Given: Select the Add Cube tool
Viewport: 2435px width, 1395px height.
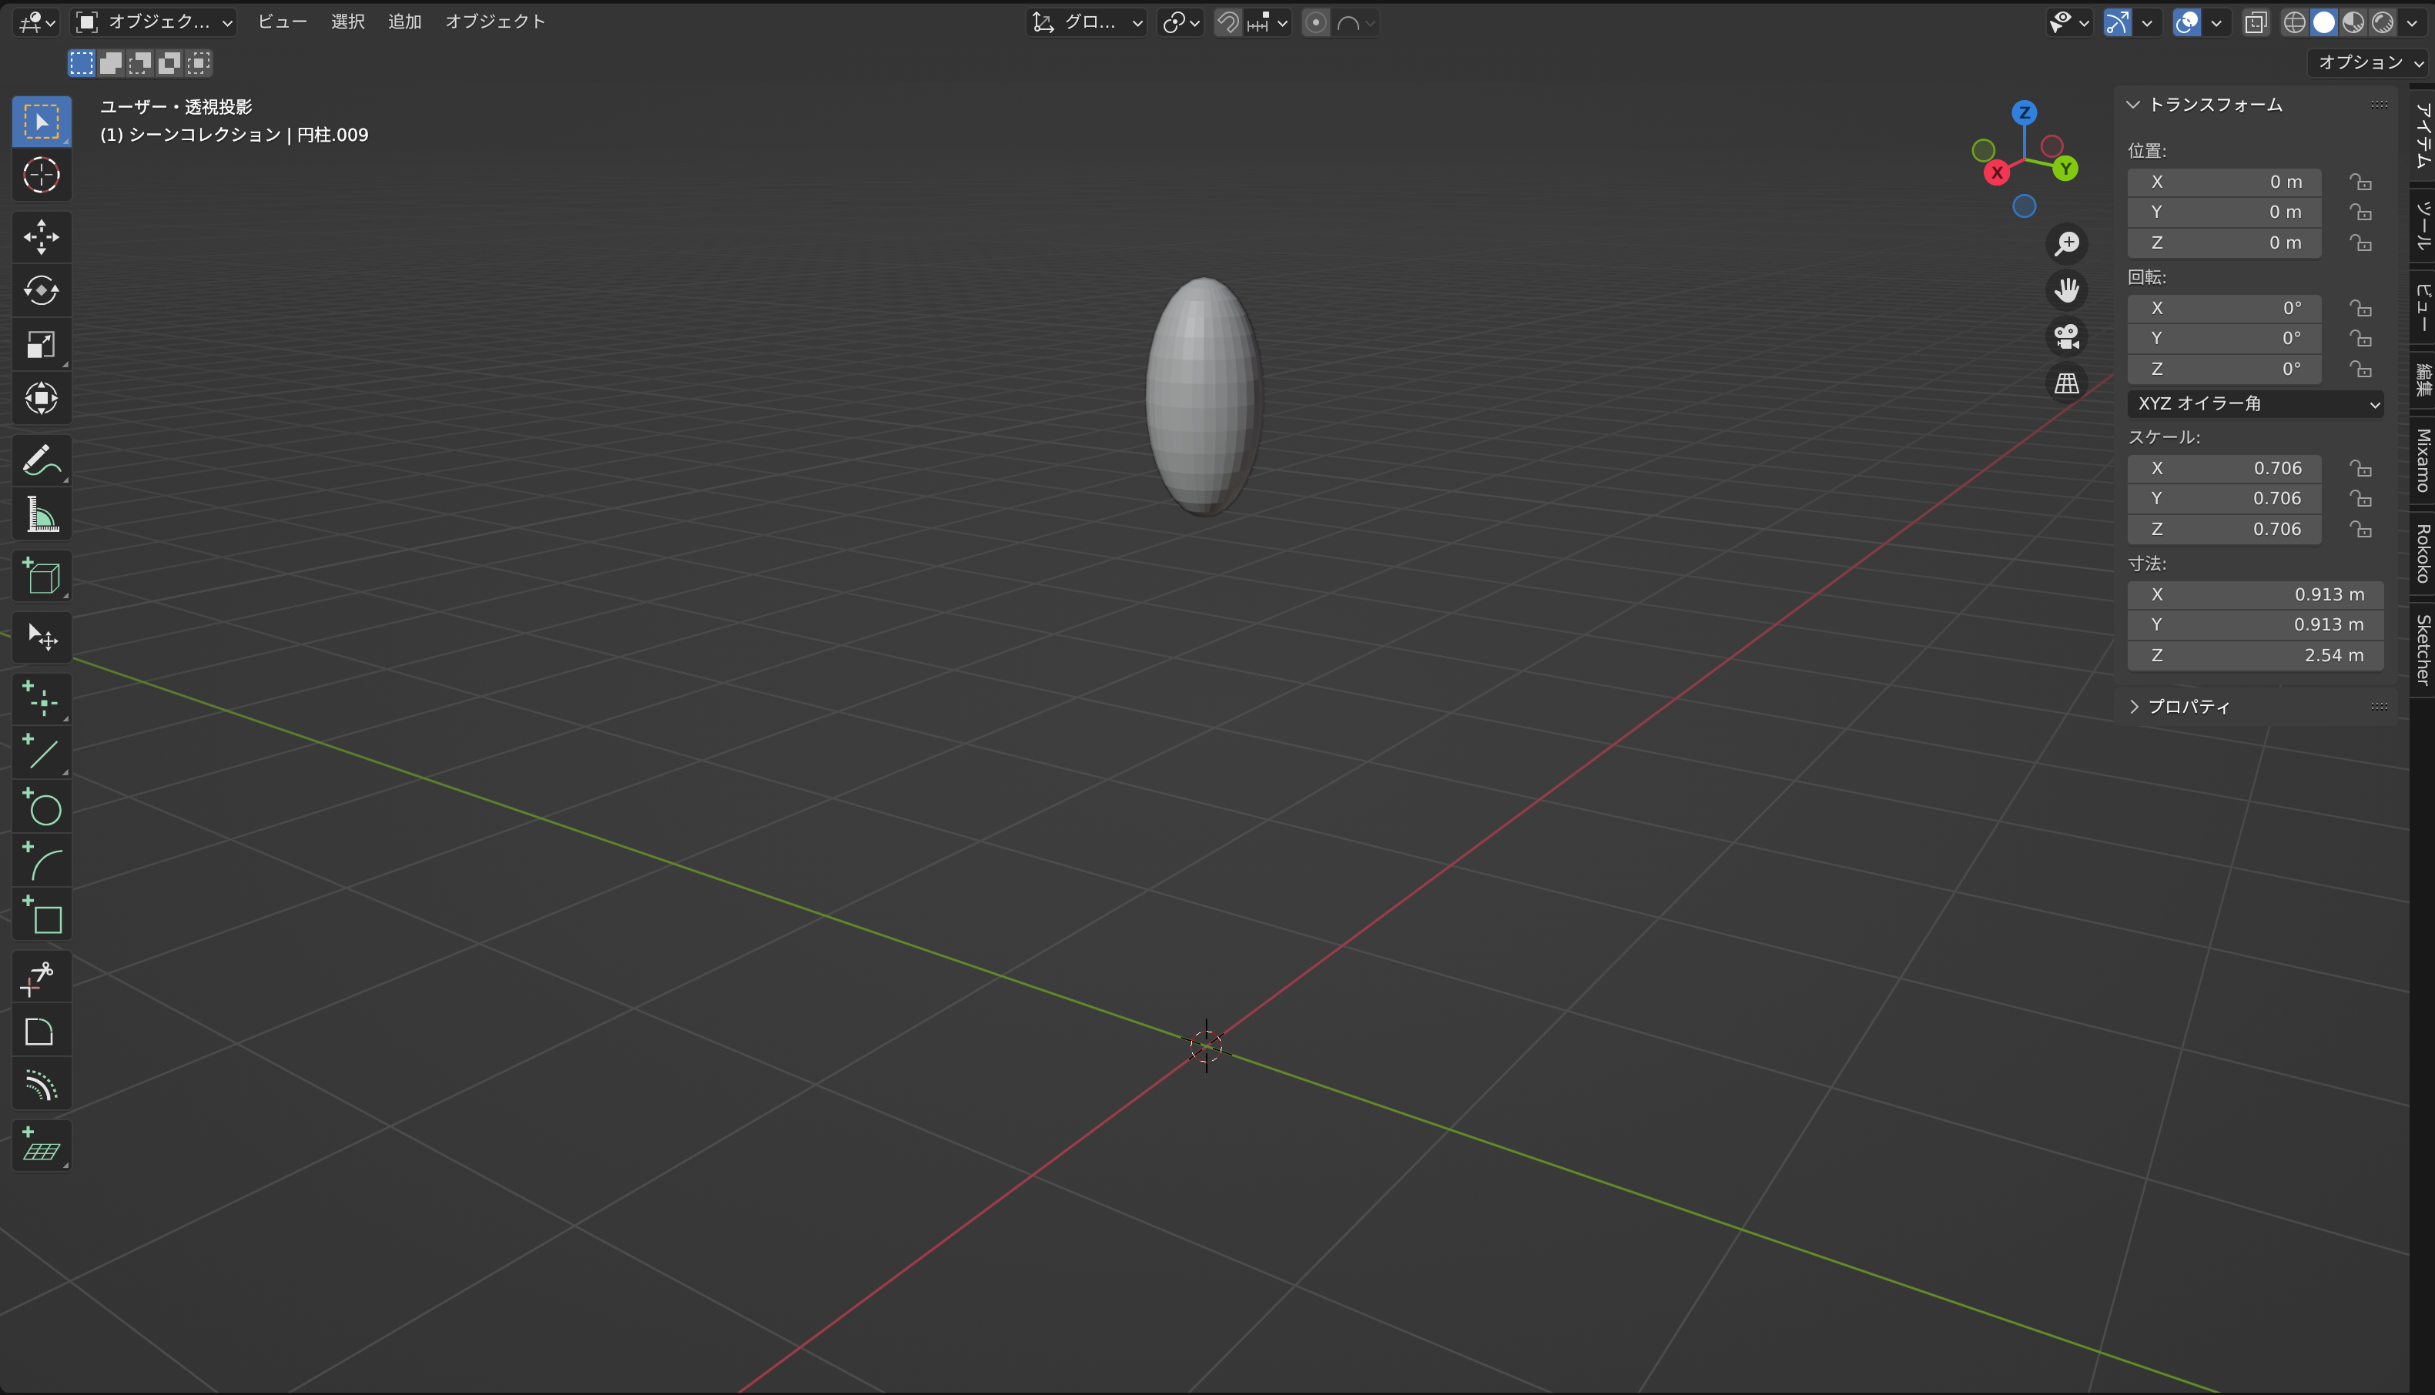Looking at the screenshot, I should (x=42, y=576).
